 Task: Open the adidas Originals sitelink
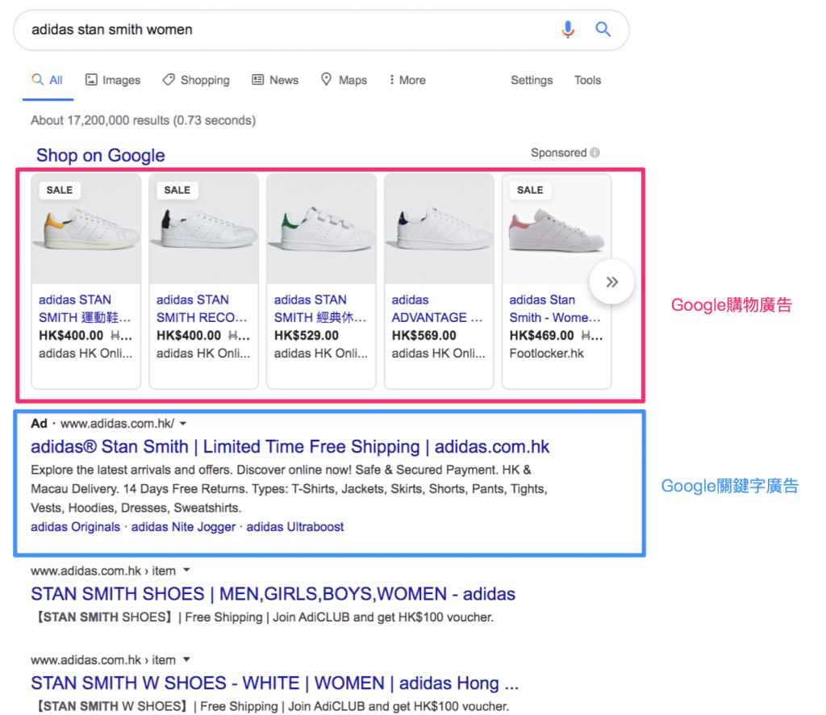[x=75, y=527]
